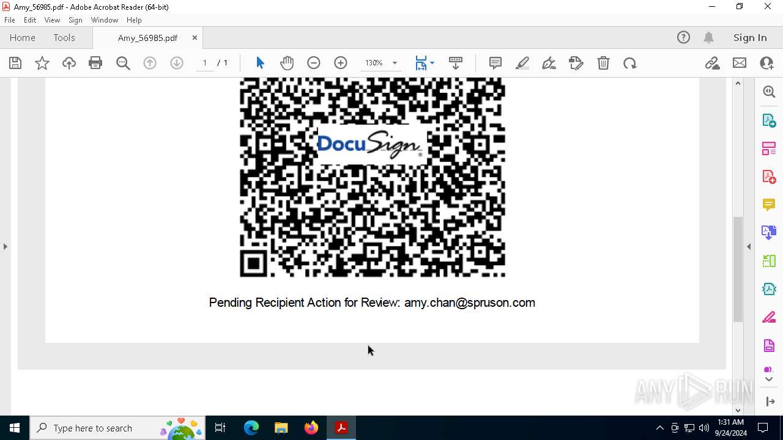Open the Windows Start menu
The height and width of the screenshot is (440, 783).
point(15,428)
